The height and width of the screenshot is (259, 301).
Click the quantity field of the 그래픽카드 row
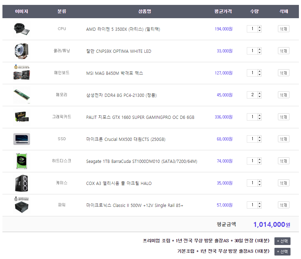pos(252,117)
